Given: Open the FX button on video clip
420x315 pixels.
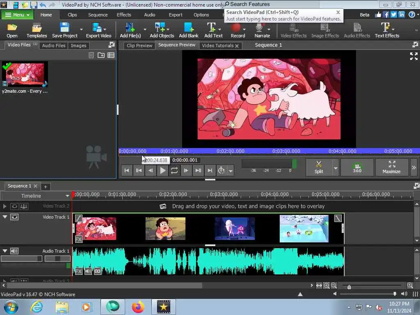Looking at the screenshot, I should pos(78,239).
